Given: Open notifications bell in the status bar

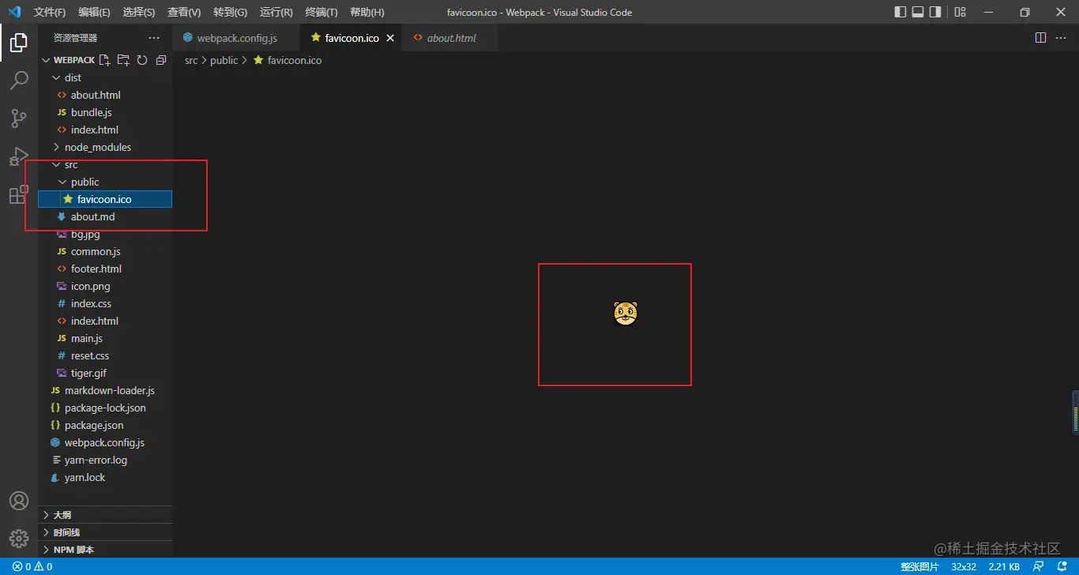Looking at the screenshot, I should [1062, 566].
